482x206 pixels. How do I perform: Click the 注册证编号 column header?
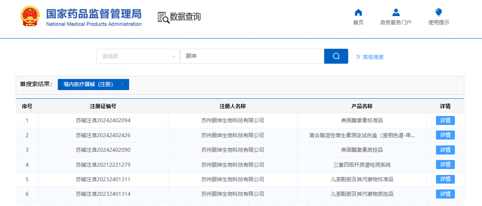click(x=103, y=106)
